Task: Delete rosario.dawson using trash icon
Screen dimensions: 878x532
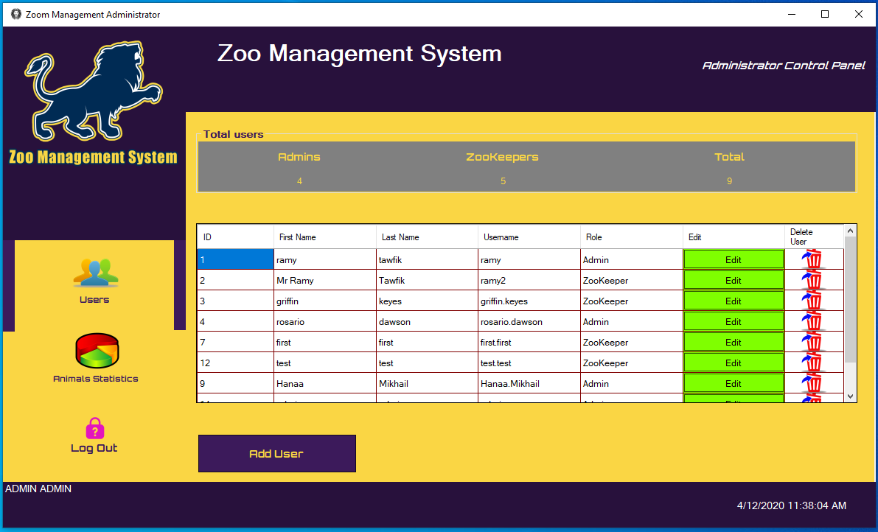Action: pyautogui.click(x=812, y=322)
